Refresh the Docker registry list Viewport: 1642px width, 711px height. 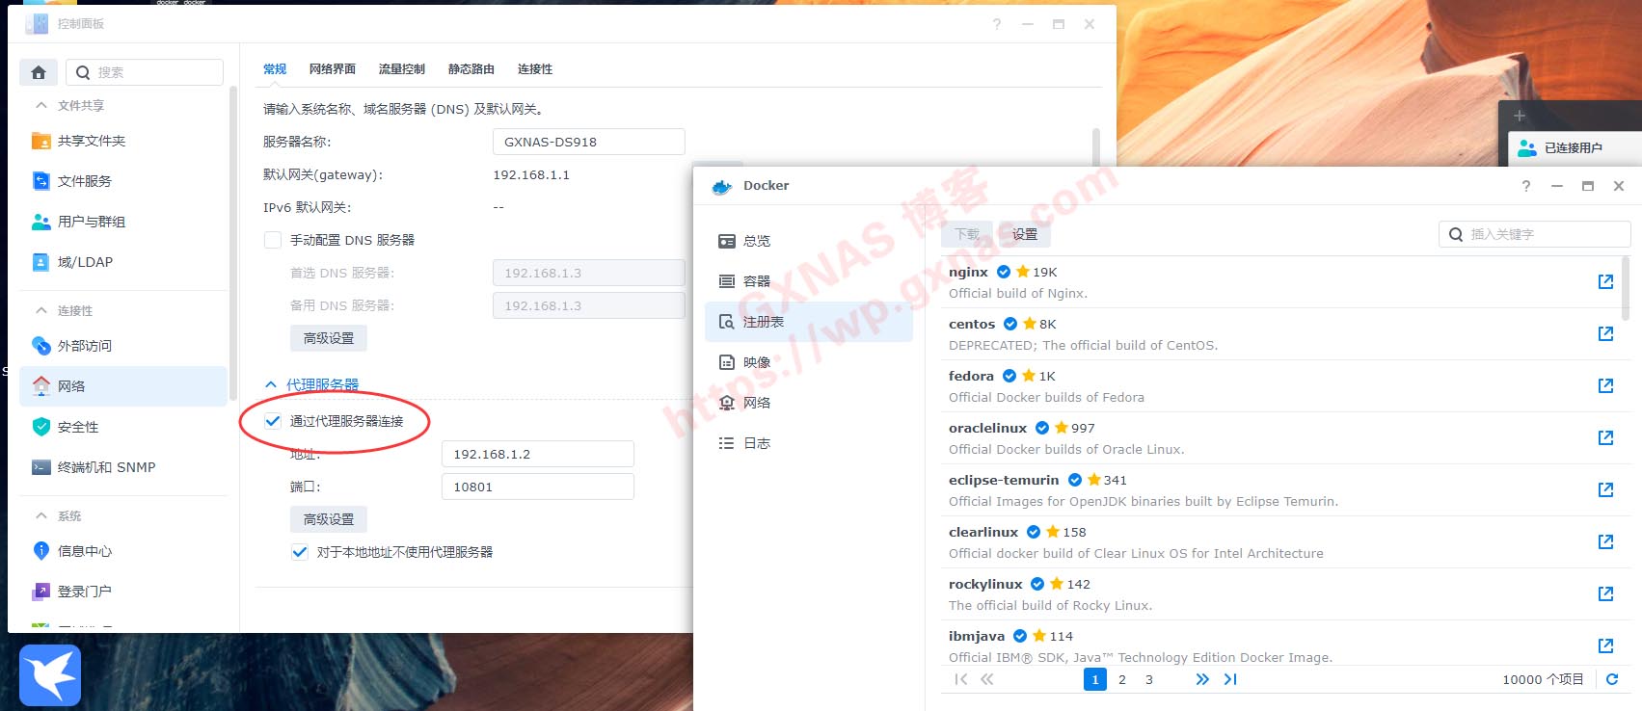(1611, 679)
